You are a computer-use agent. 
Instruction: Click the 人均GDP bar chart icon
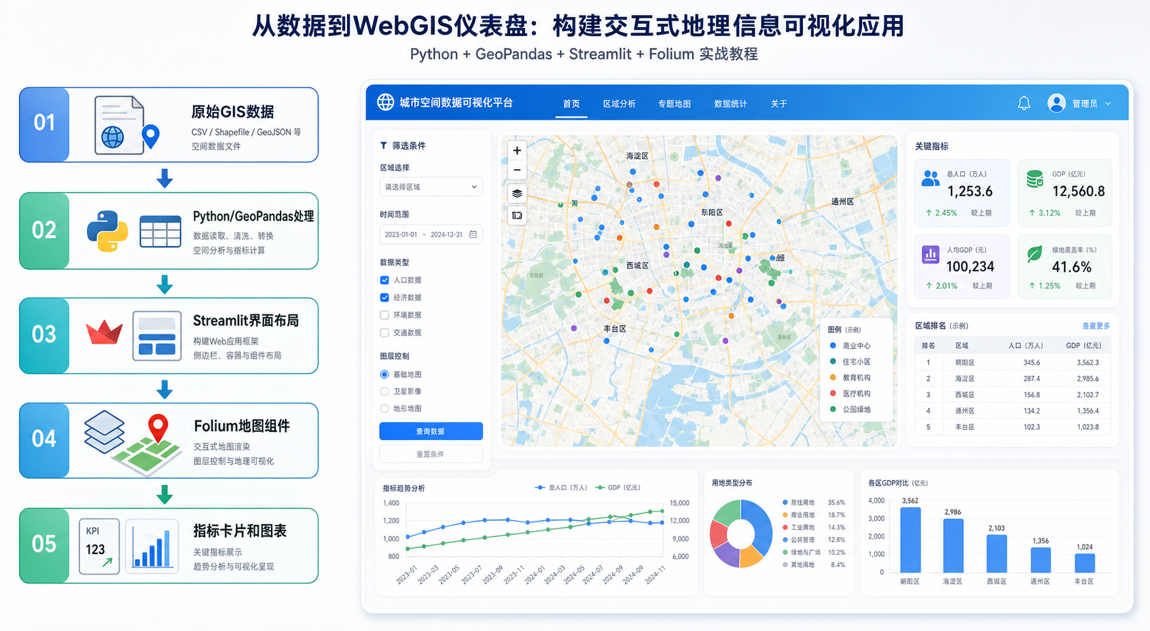(x=931, y=254)
